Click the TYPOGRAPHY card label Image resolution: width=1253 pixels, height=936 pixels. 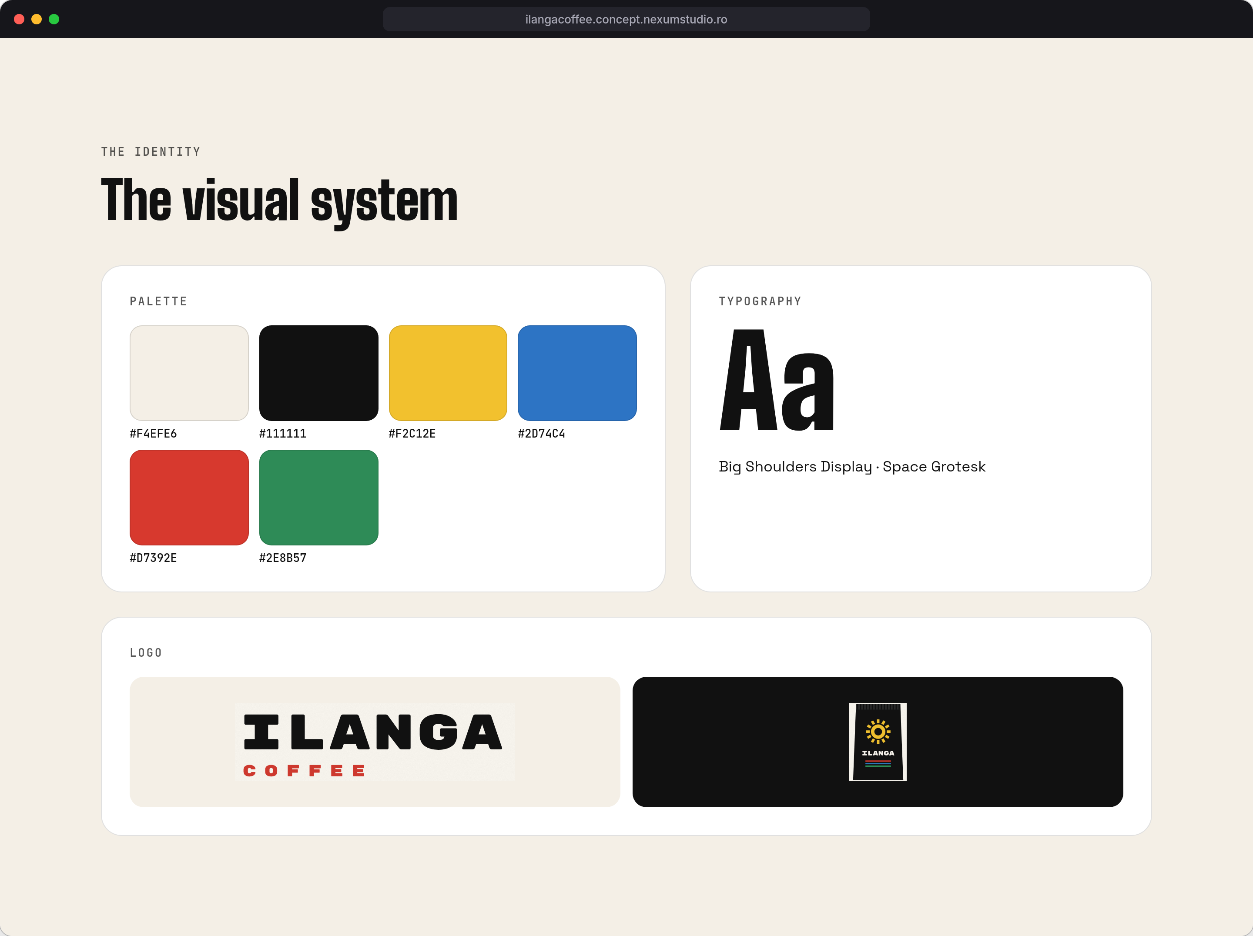(760, 301)
